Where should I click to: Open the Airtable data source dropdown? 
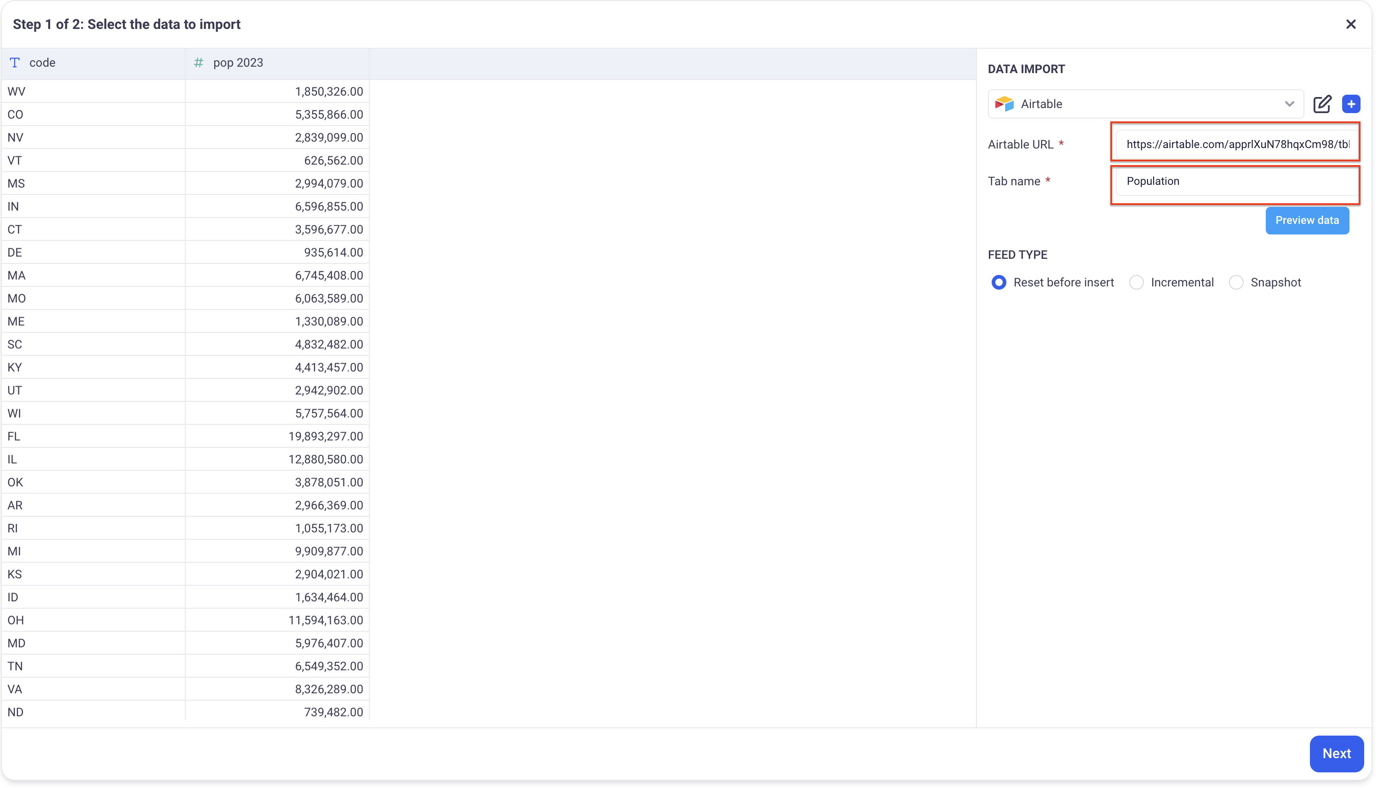coord(1145,104)
